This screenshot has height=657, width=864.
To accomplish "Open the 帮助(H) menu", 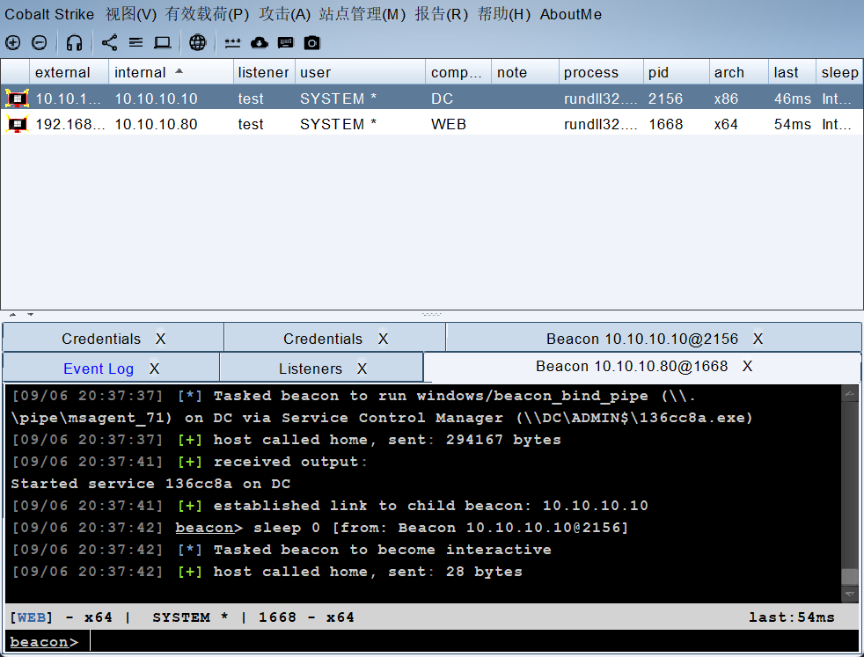I will pos(503,14).
